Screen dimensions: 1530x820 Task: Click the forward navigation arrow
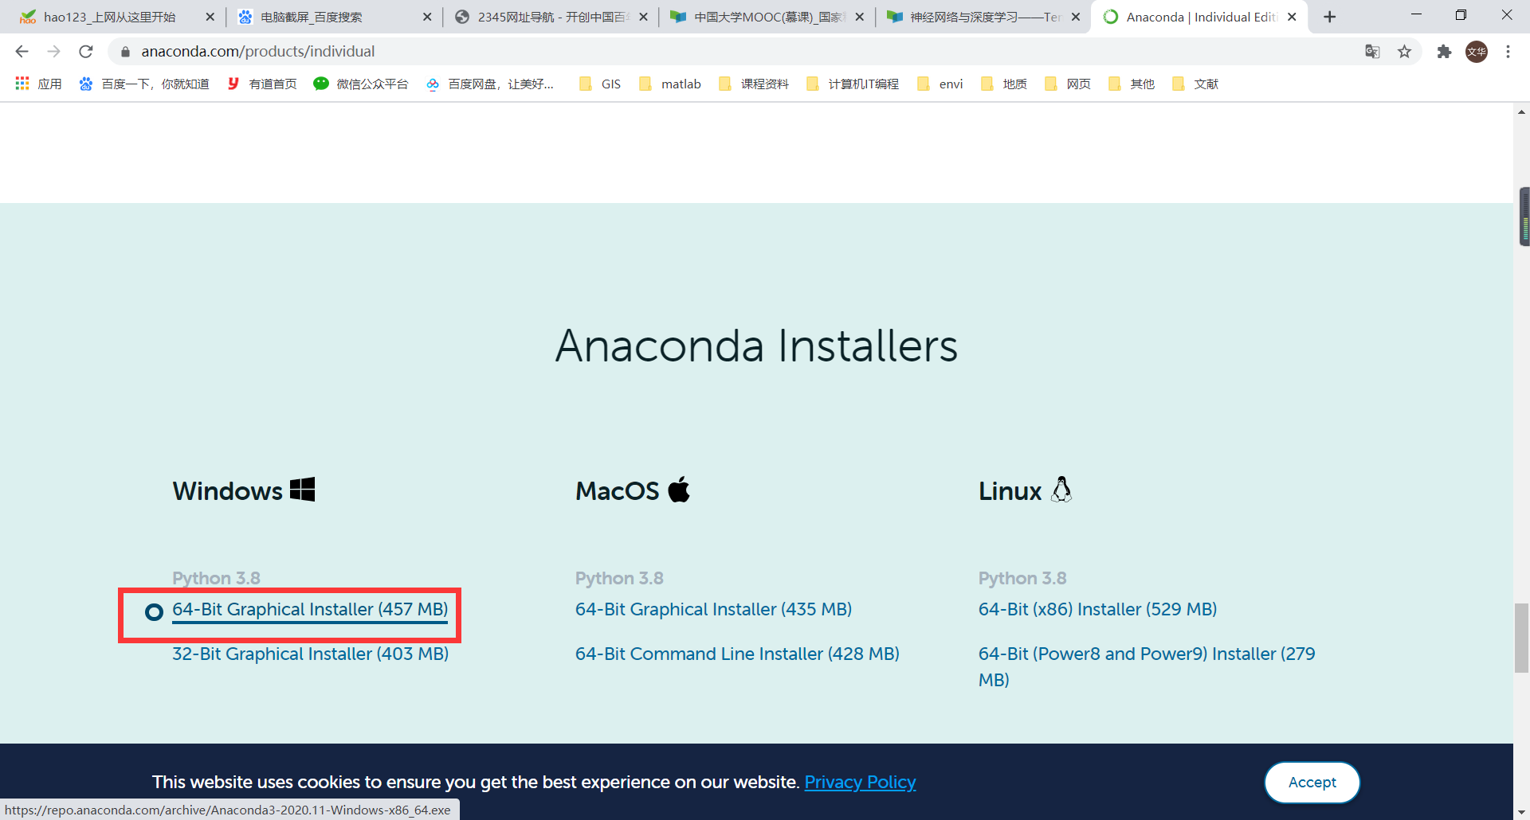pos(53,52)
